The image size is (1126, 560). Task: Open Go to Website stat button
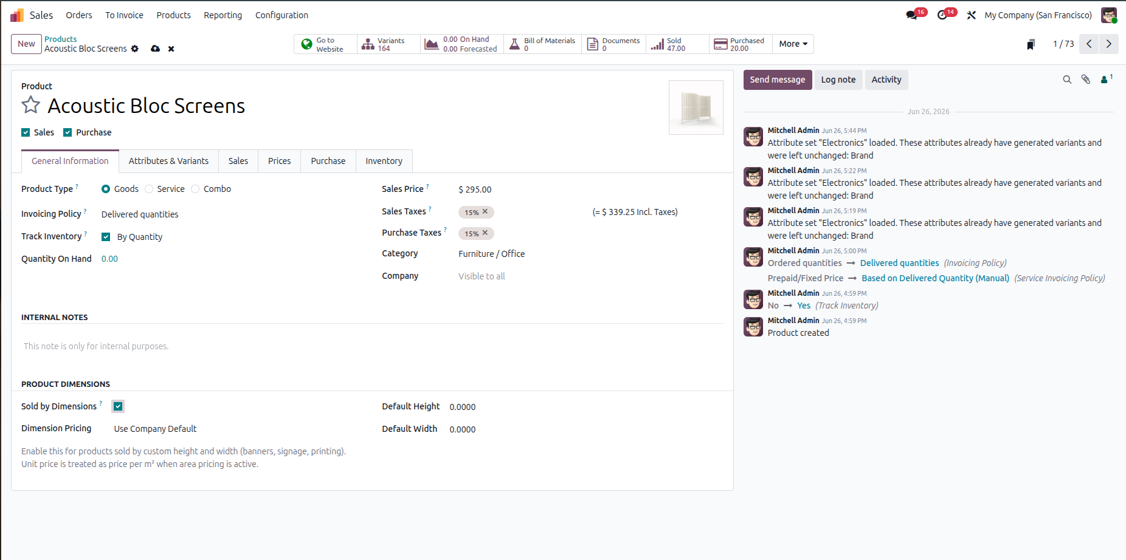click(325, 44)
